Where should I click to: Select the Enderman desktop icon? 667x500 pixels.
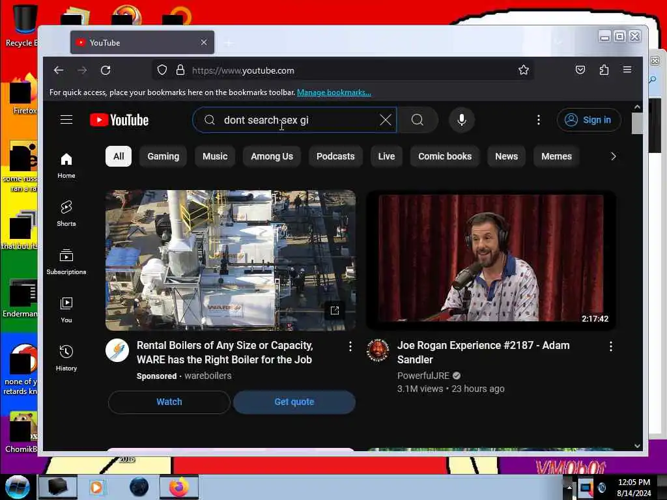point(20,298)
